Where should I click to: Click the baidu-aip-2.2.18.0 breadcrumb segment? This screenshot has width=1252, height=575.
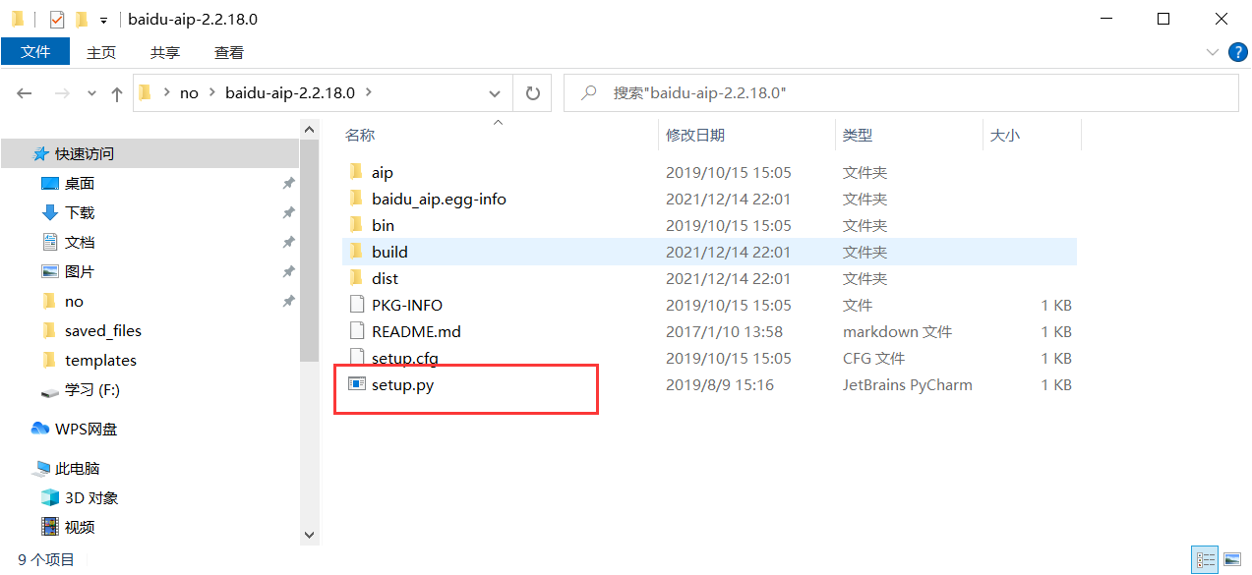290,93
